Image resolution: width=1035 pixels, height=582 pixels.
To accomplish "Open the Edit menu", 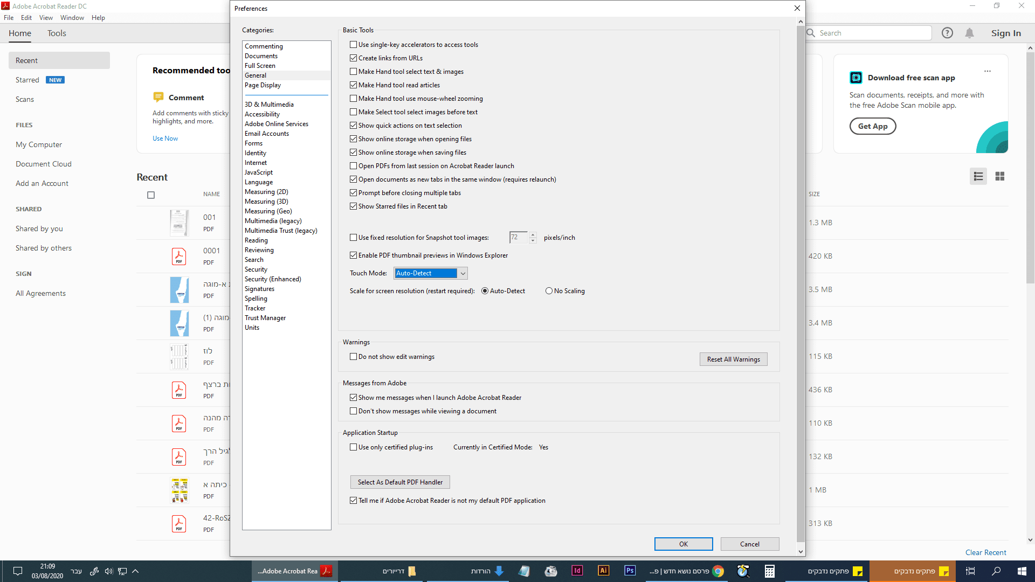I will click(26, 18).
